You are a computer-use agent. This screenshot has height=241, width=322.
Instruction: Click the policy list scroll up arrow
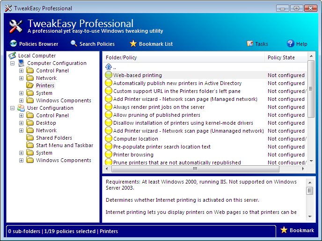tap(311, 56)
